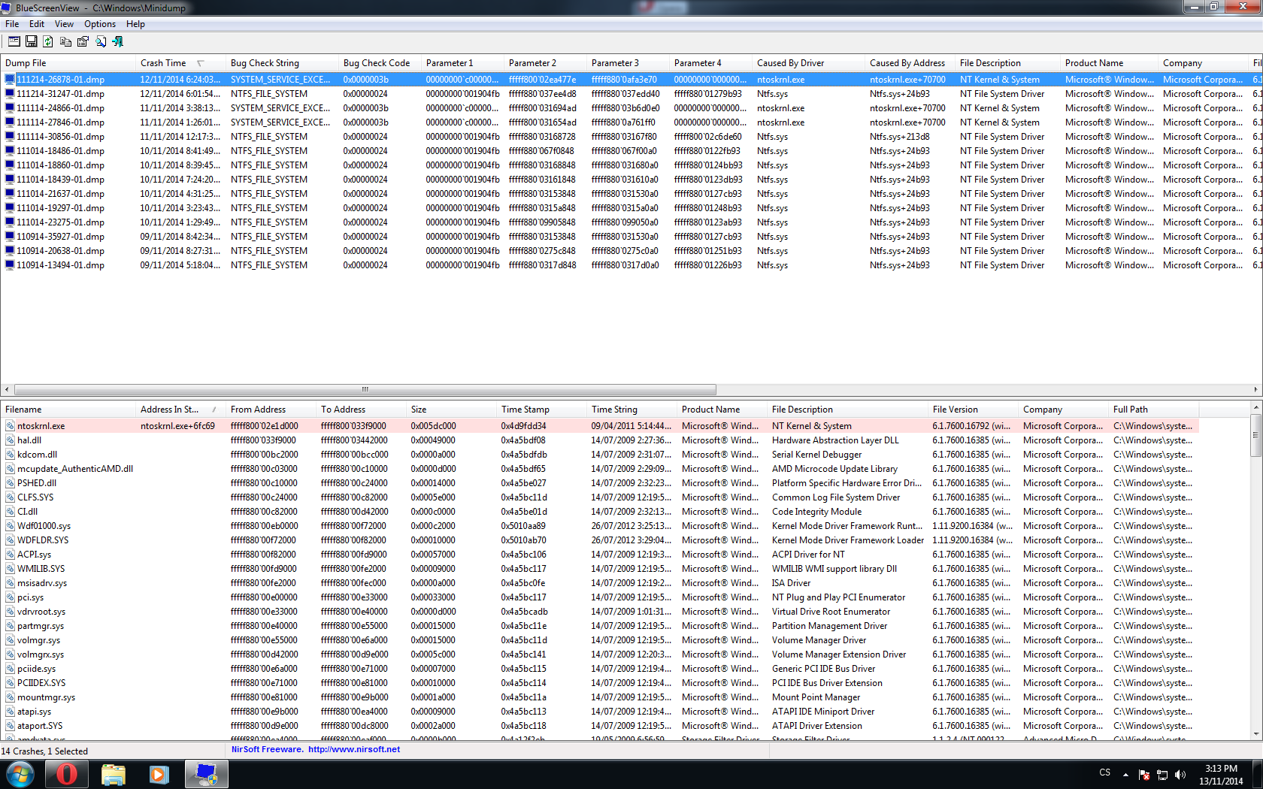Click the Code Integrity Module description cell
This screenshot has width=1263, height=789.
(x=817, y=512)
